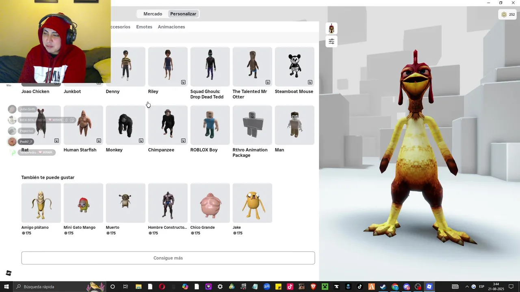Open Discord from the taskbar

pyautogui.click(x=407, y=287)
